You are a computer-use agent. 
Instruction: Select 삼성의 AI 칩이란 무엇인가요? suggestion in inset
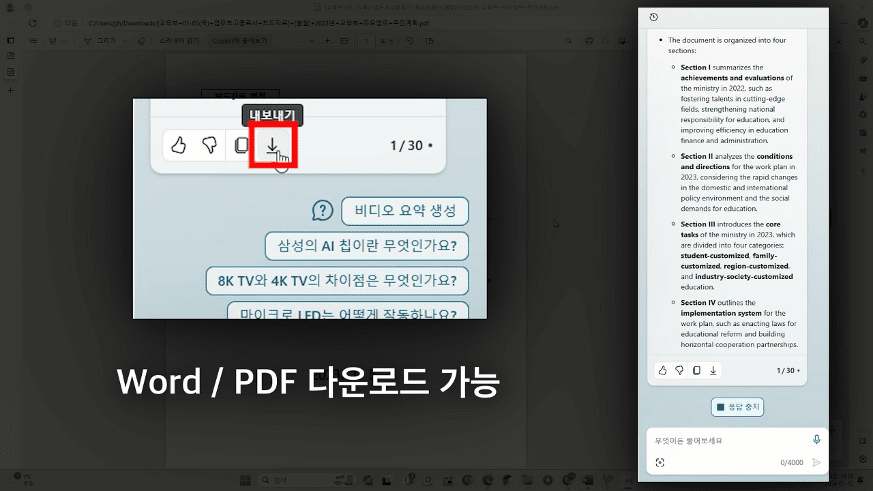tap(367, 245)
